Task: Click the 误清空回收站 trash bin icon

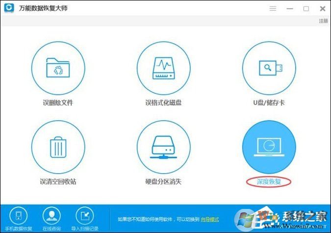Action: pyautogui.click(x=59, y=146)
